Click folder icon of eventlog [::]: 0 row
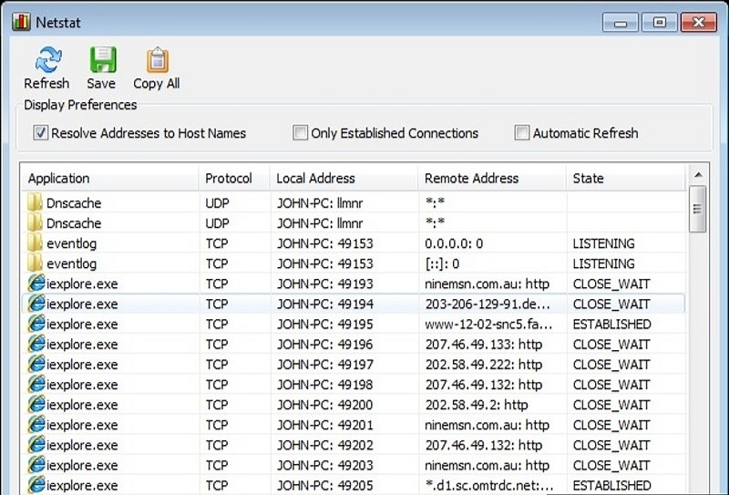Screen dimensions: 729x495 (35, 263)
